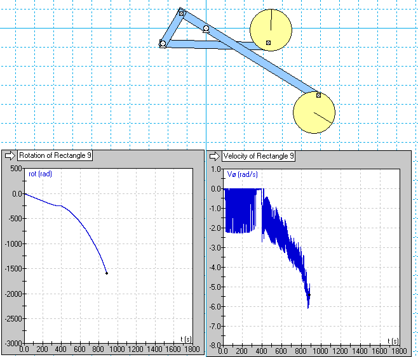Click the pin joint on the long bar
This screenshot has width=418, height=357.
tap(206, 29)
